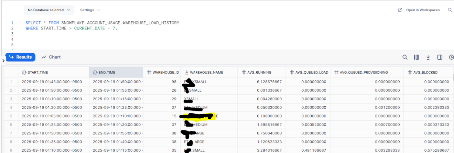Open the query history clock icon
This screenshot has width=454, height=153.
(x=451, y=57)
